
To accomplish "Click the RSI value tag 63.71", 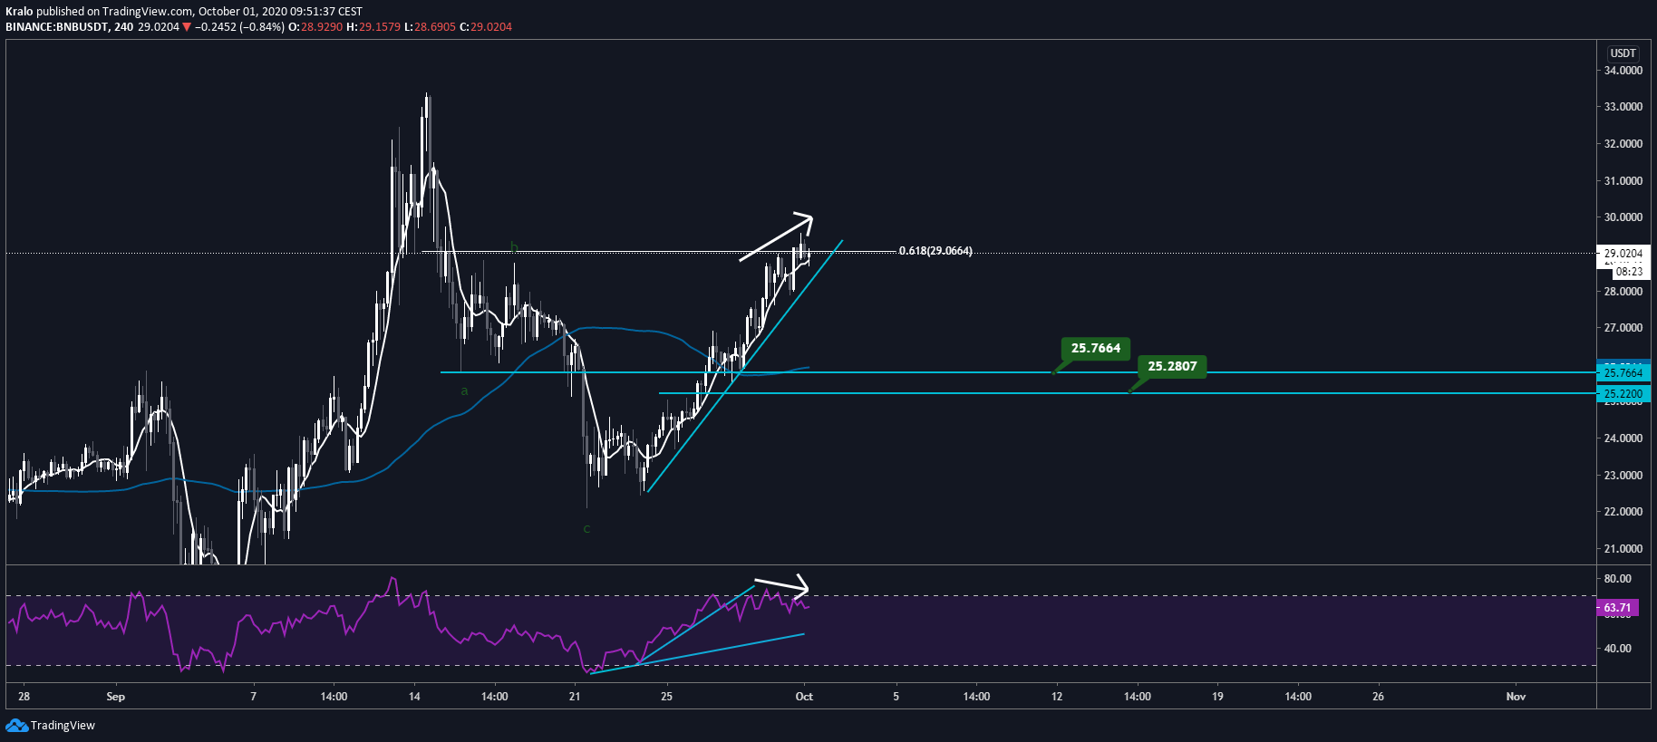I will 1617,608.
